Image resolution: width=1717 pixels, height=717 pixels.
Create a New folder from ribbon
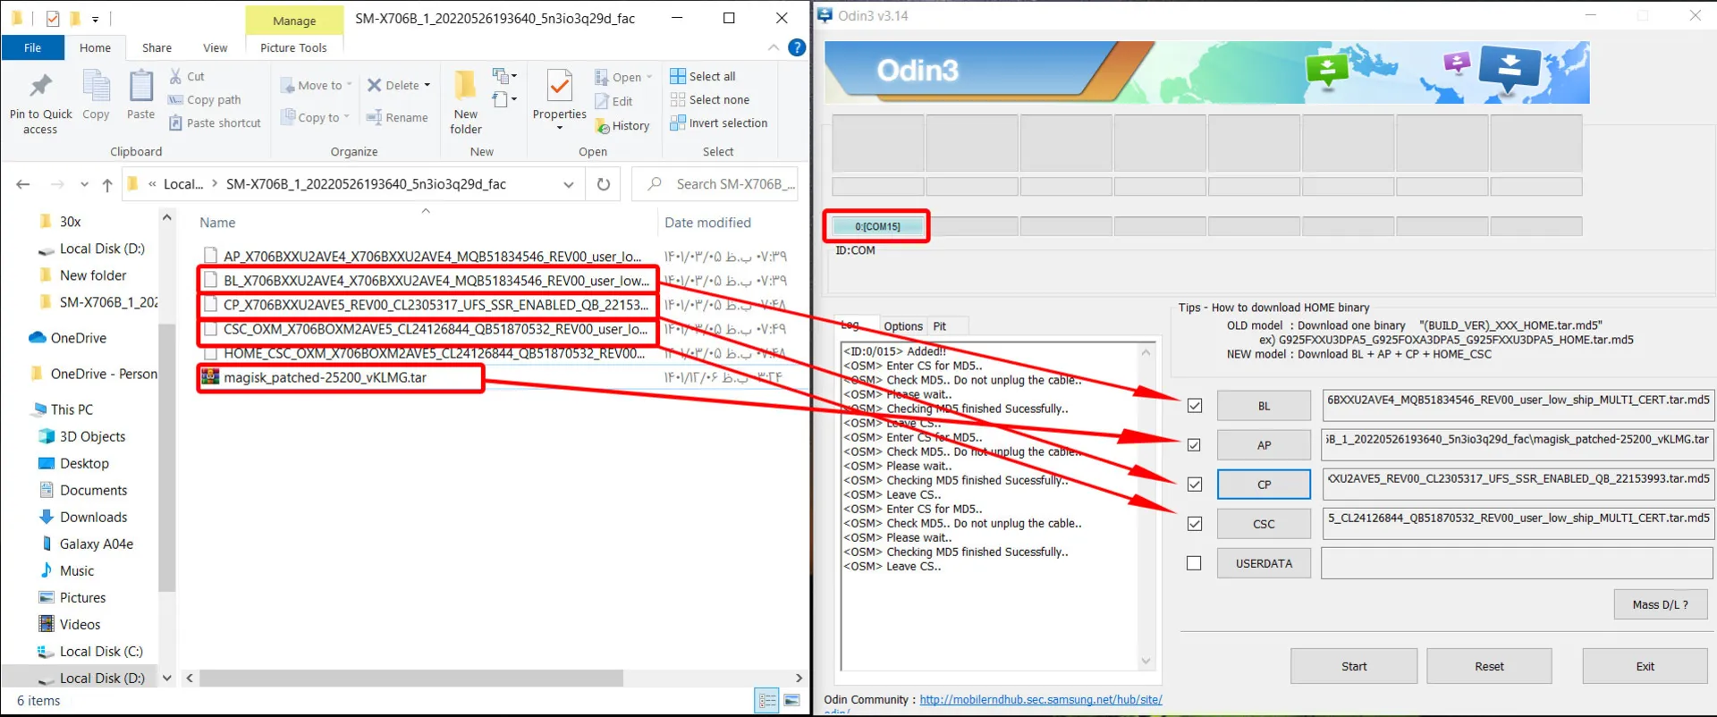click(x=466, y=103)
